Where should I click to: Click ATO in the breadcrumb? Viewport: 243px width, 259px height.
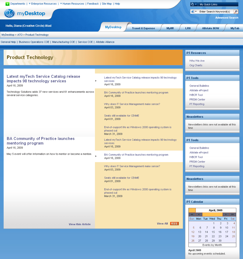tap(20, 35)
